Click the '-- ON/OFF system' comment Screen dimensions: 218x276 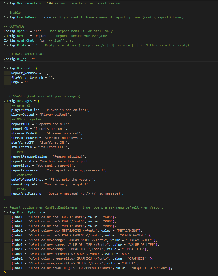[26, 119]
